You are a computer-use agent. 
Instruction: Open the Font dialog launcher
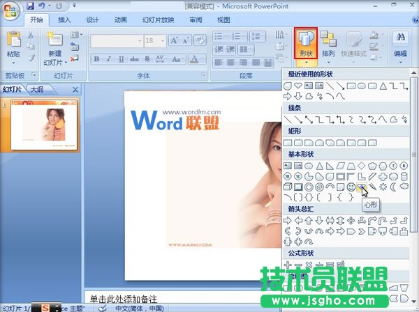[x=203, y=75]
